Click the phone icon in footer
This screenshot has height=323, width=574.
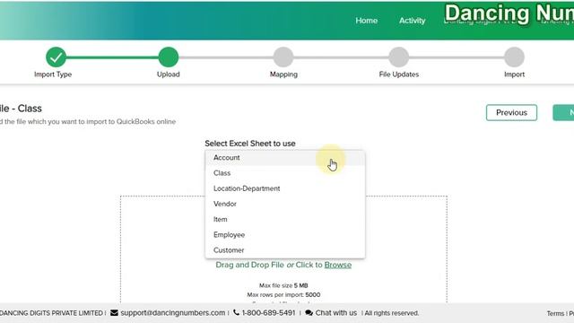coord(236,312)
